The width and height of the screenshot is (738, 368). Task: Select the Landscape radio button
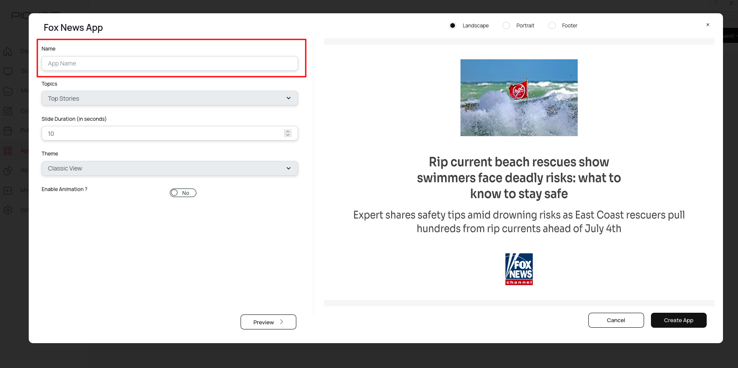coord(452,26)
